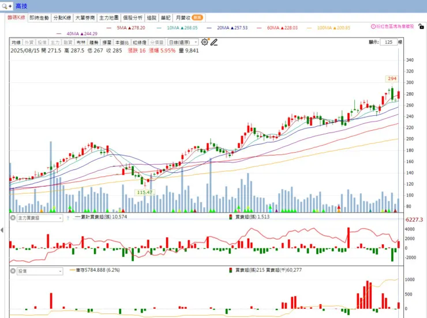Click the 115.47 low price label
This screenshot has width=427, height=318.
click(145, 192)
